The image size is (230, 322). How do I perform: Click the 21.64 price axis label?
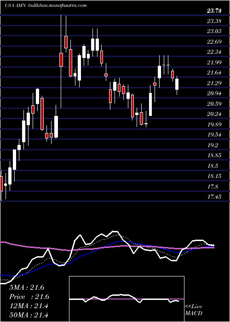pos(214,73)
